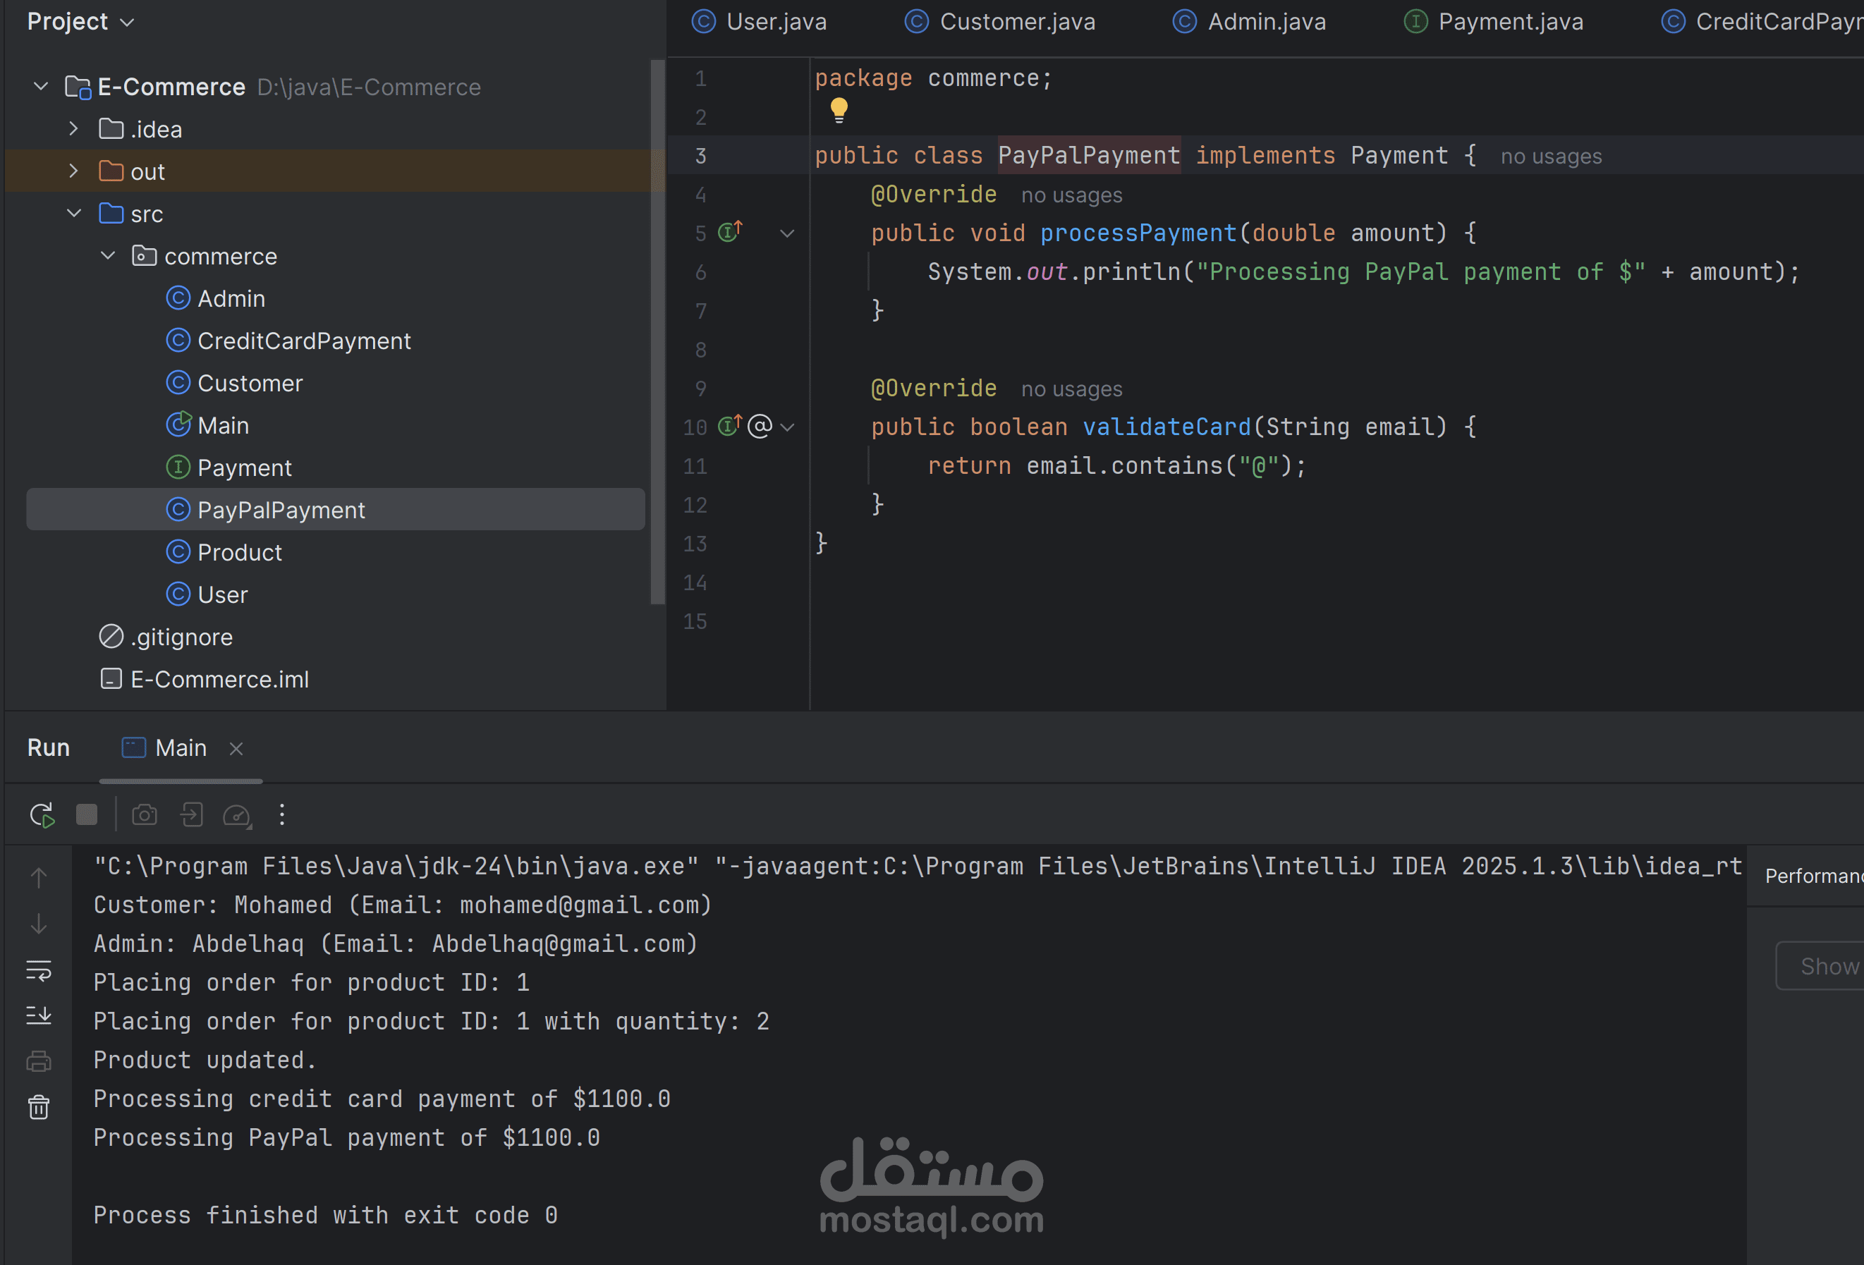Click the profiler speedometer icon
The height and width of the screenshot is (1265, 1864).
click(x=238, y=816)
